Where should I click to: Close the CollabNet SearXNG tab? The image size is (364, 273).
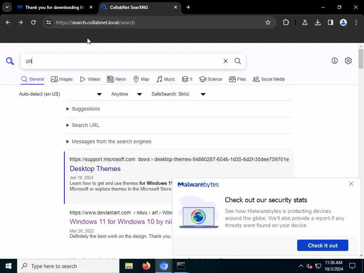[x=176, y=7]
